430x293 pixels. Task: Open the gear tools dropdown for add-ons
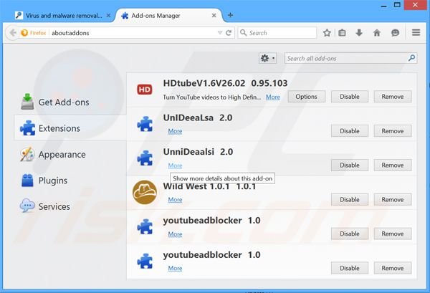267,58
